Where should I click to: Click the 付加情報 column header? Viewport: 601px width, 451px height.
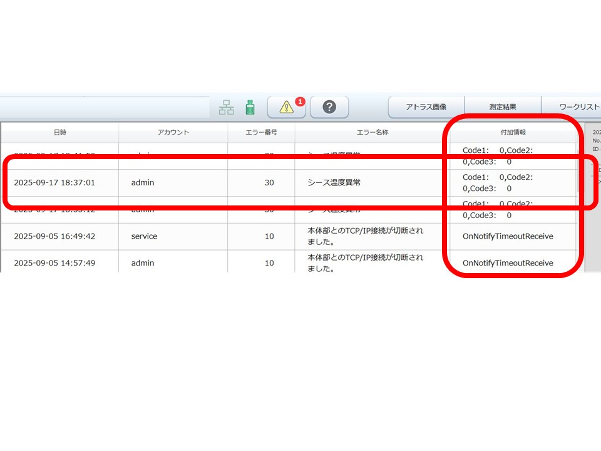[512, 133]
